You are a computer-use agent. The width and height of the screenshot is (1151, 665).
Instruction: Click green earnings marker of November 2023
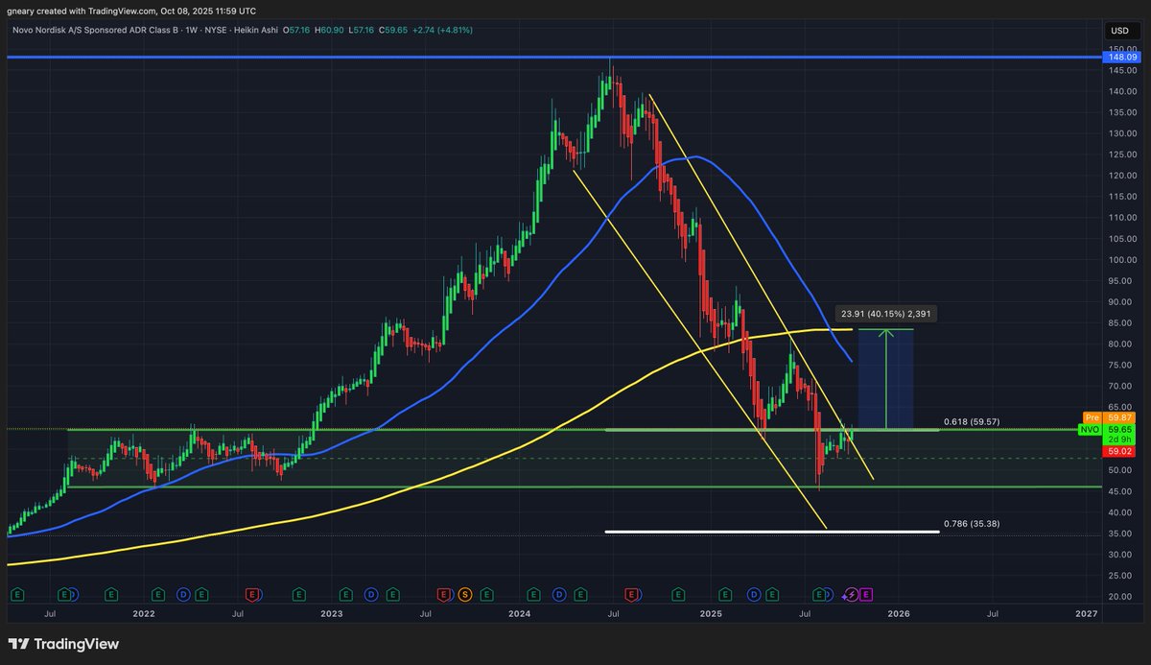(x=486, y=595)
